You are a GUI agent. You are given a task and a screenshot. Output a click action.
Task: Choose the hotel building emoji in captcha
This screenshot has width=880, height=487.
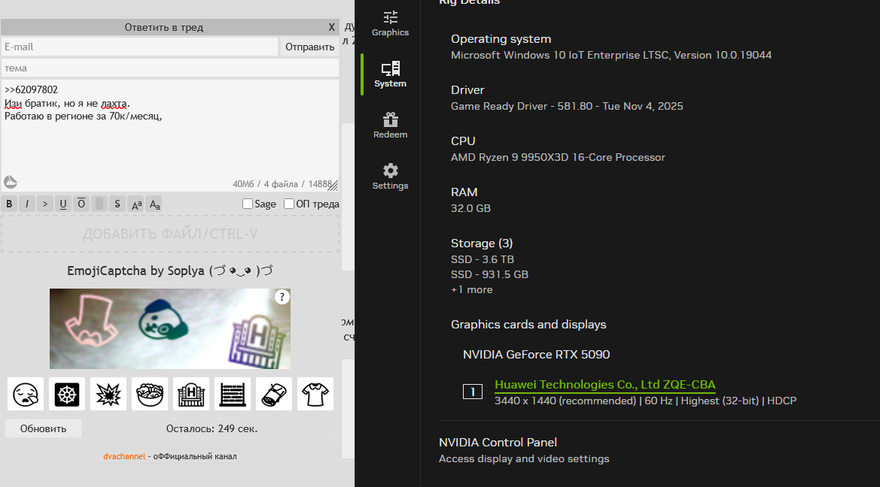[x=191, y=394]
